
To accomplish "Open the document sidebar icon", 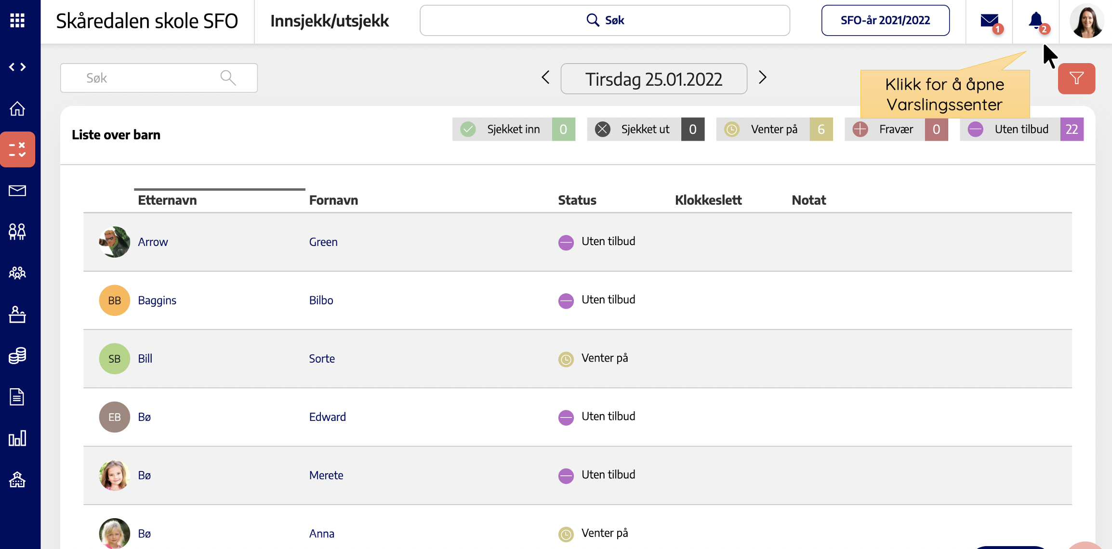I will click(17, 397).
